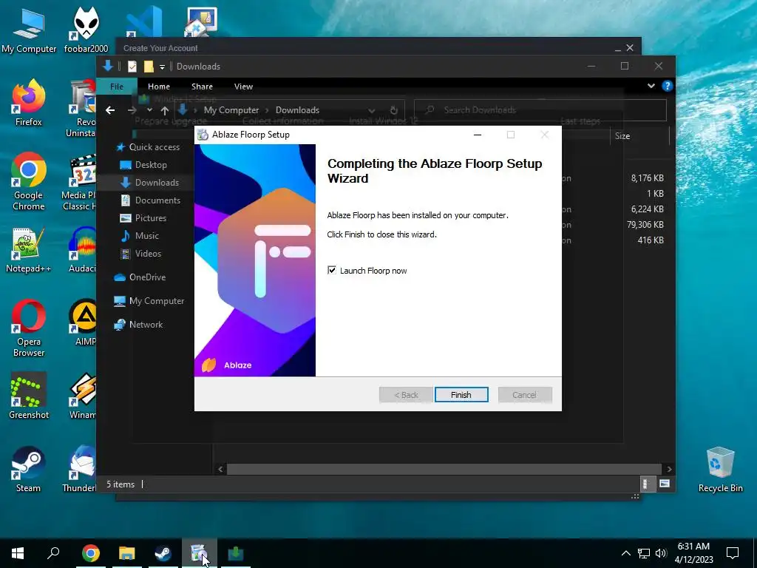Screen dimensions: 757x568
Task: Open the Recycle Bin
Action: coord(720,470)
